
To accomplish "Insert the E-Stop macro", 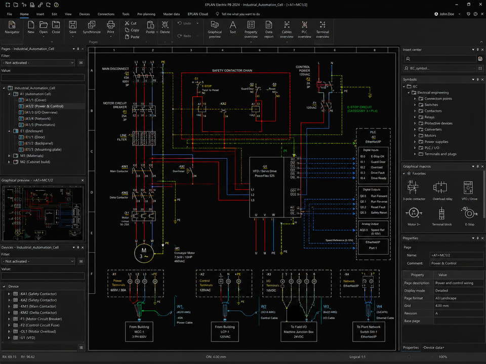I will tap(469, 216).
